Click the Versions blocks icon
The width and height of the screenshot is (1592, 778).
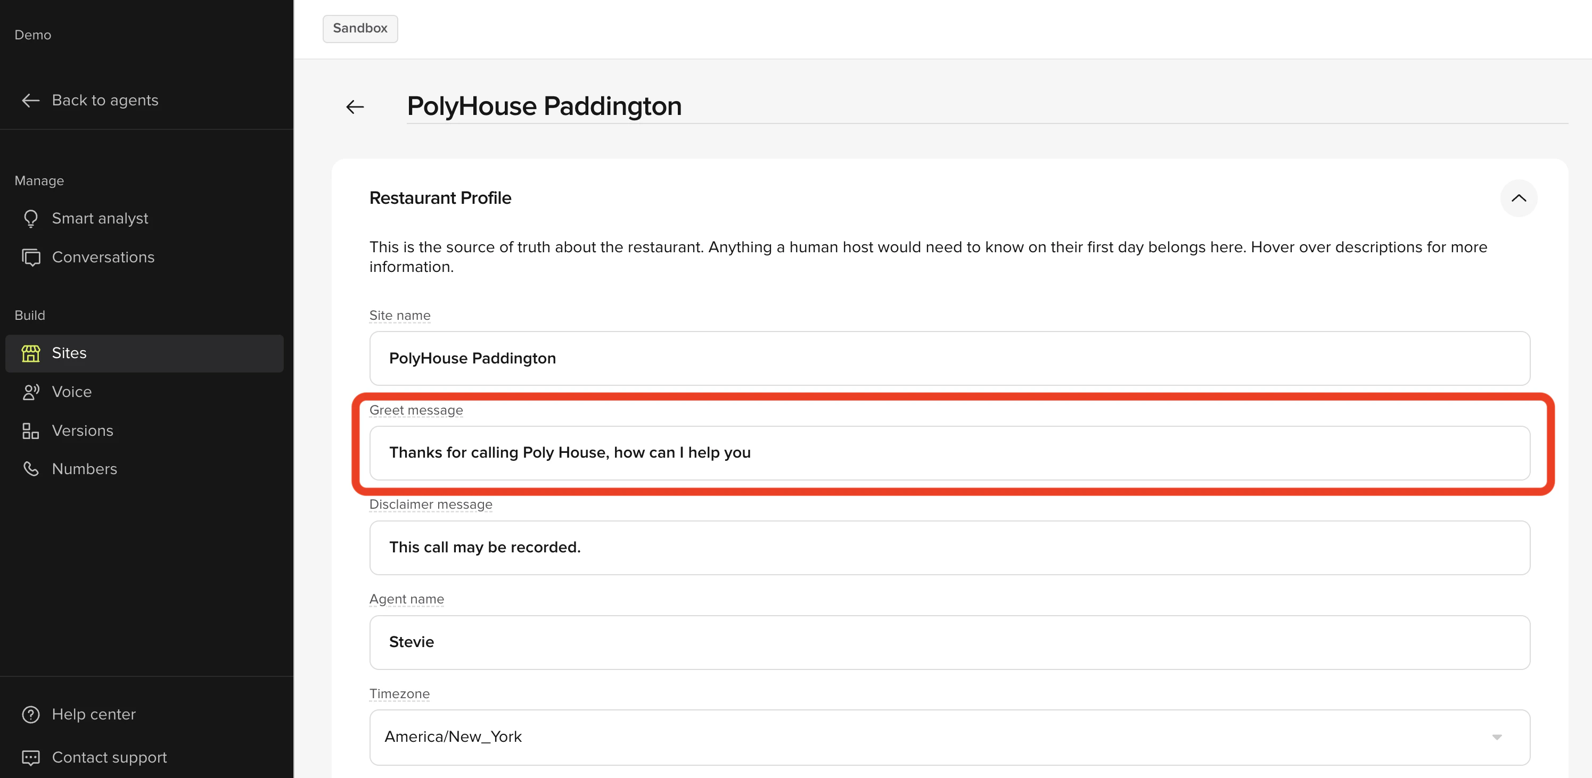click(x=30, y=431)
